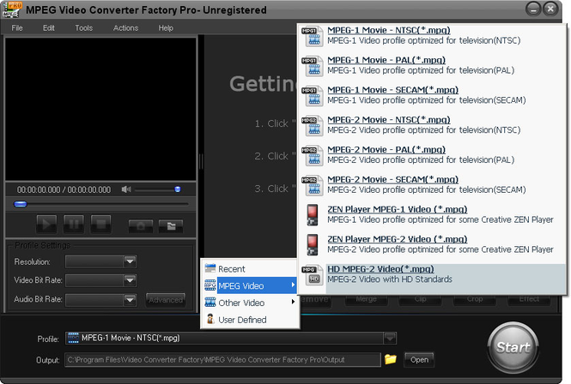571x384 pixels.
Task: Play the preview video
Action: [46, 224]
